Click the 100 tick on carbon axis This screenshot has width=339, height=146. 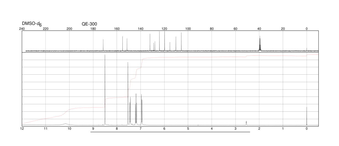(188, 29)
